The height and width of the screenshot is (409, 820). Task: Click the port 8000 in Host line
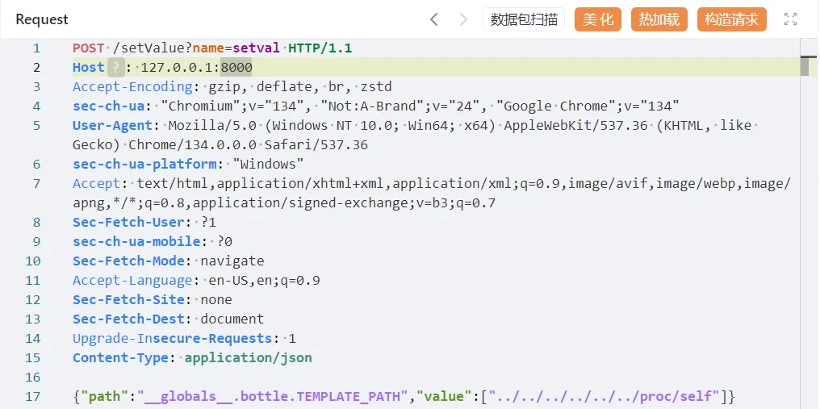[236, 68]
